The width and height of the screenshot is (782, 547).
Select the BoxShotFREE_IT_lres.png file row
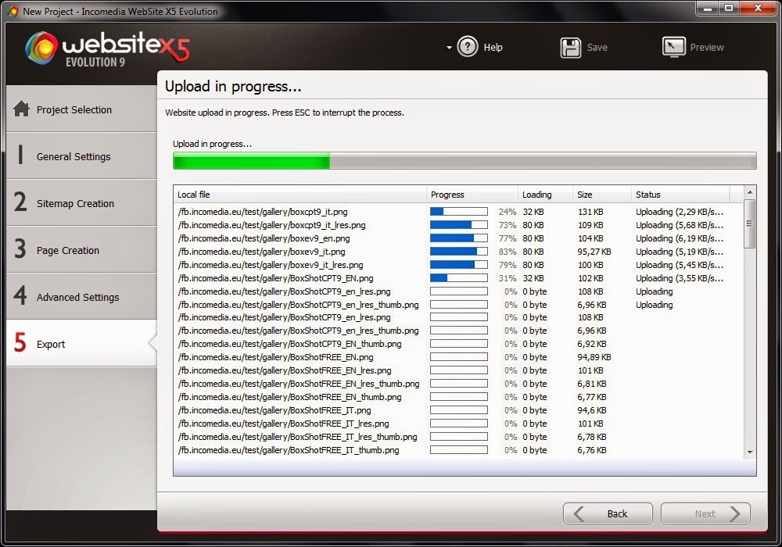pyautogui.click(x=457, y=424)
